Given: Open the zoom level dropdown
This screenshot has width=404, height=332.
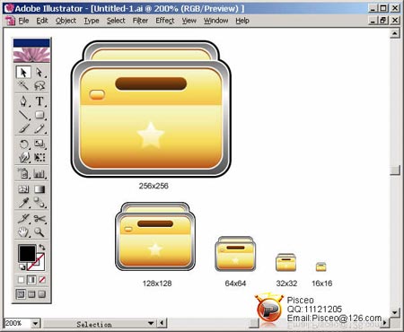Looking at the screenshot, I should 35,323.
